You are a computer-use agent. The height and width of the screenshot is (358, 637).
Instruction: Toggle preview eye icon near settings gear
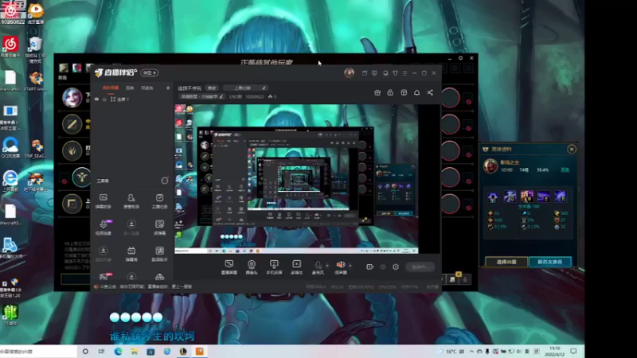(383, 267)
